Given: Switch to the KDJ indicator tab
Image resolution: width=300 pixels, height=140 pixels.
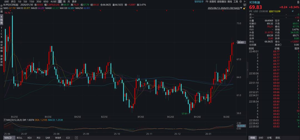Looking at the screenshot, I should point(29,137).
